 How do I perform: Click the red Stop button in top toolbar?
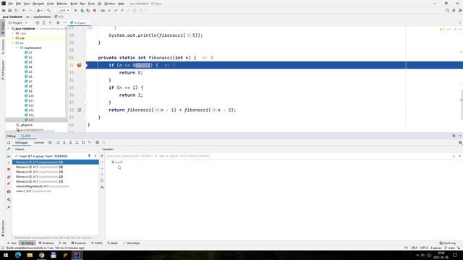(95, 10)
